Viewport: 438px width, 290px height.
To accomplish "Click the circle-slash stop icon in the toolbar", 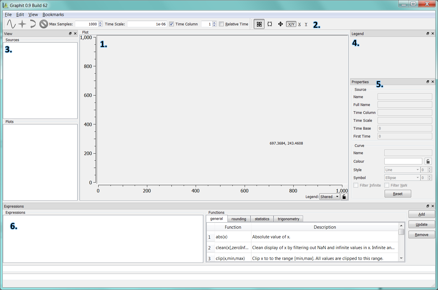I will [x=44, y=24].
